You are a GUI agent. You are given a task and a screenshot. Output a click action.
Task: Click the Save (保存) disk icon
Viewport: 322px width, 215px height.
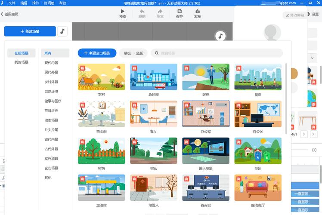pyautogui.click(x=180, y=12)
